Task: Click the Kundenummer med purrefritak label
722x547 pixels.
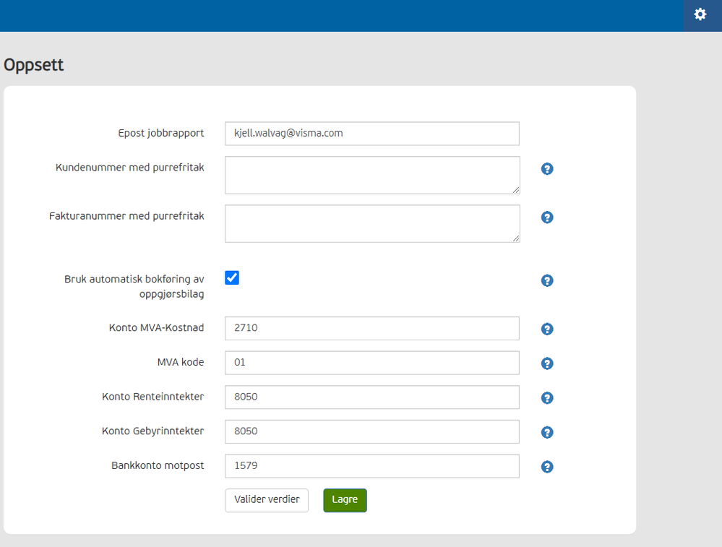Action: [x=129, y=168]
